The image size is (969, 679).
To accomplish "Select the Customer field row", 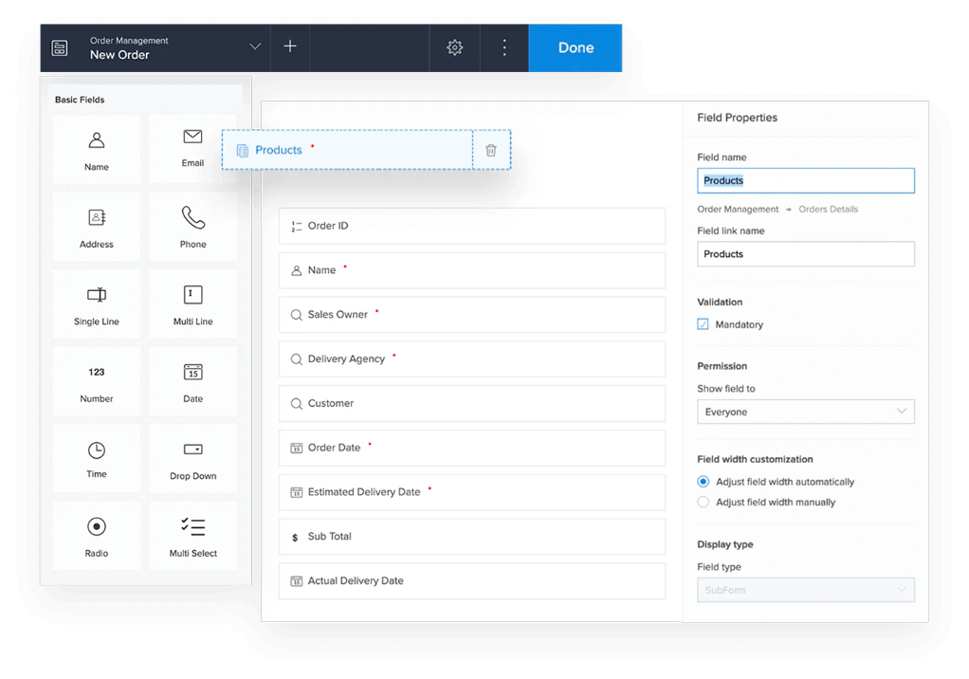I will (472, 403).
